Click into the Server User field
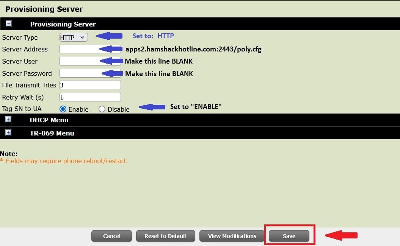The width and height of the screenshot is (400, 246). [79, 61]
